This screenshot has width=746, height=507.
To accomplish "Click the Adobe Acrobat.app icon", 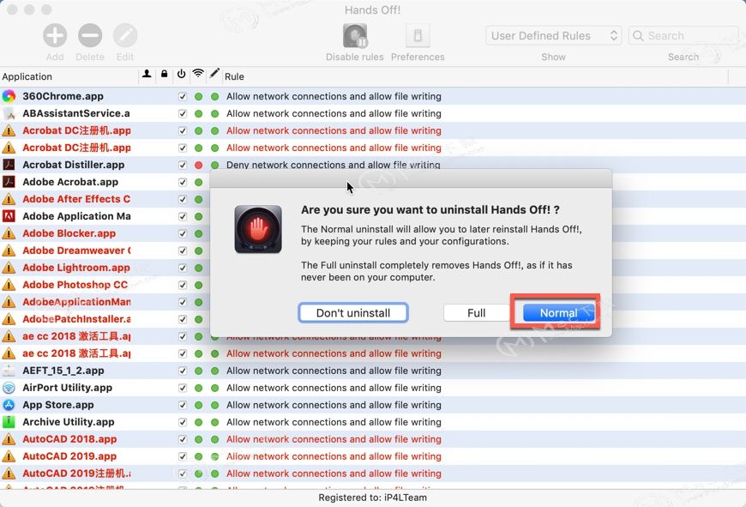I will 9,182.
